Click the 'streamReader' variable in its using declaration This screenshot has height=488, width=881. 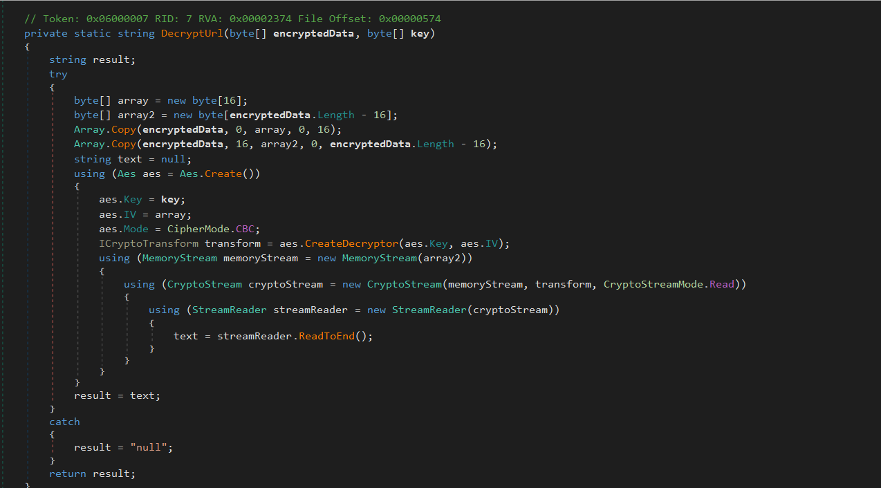point(310,310)
